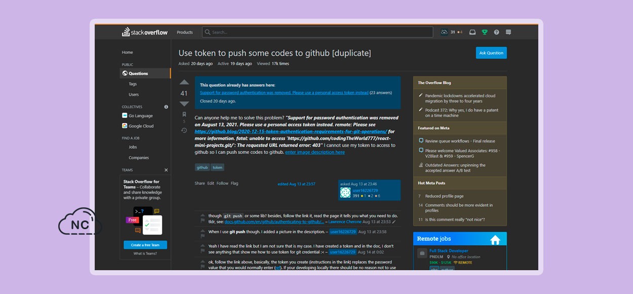Click the github tag

202,167
